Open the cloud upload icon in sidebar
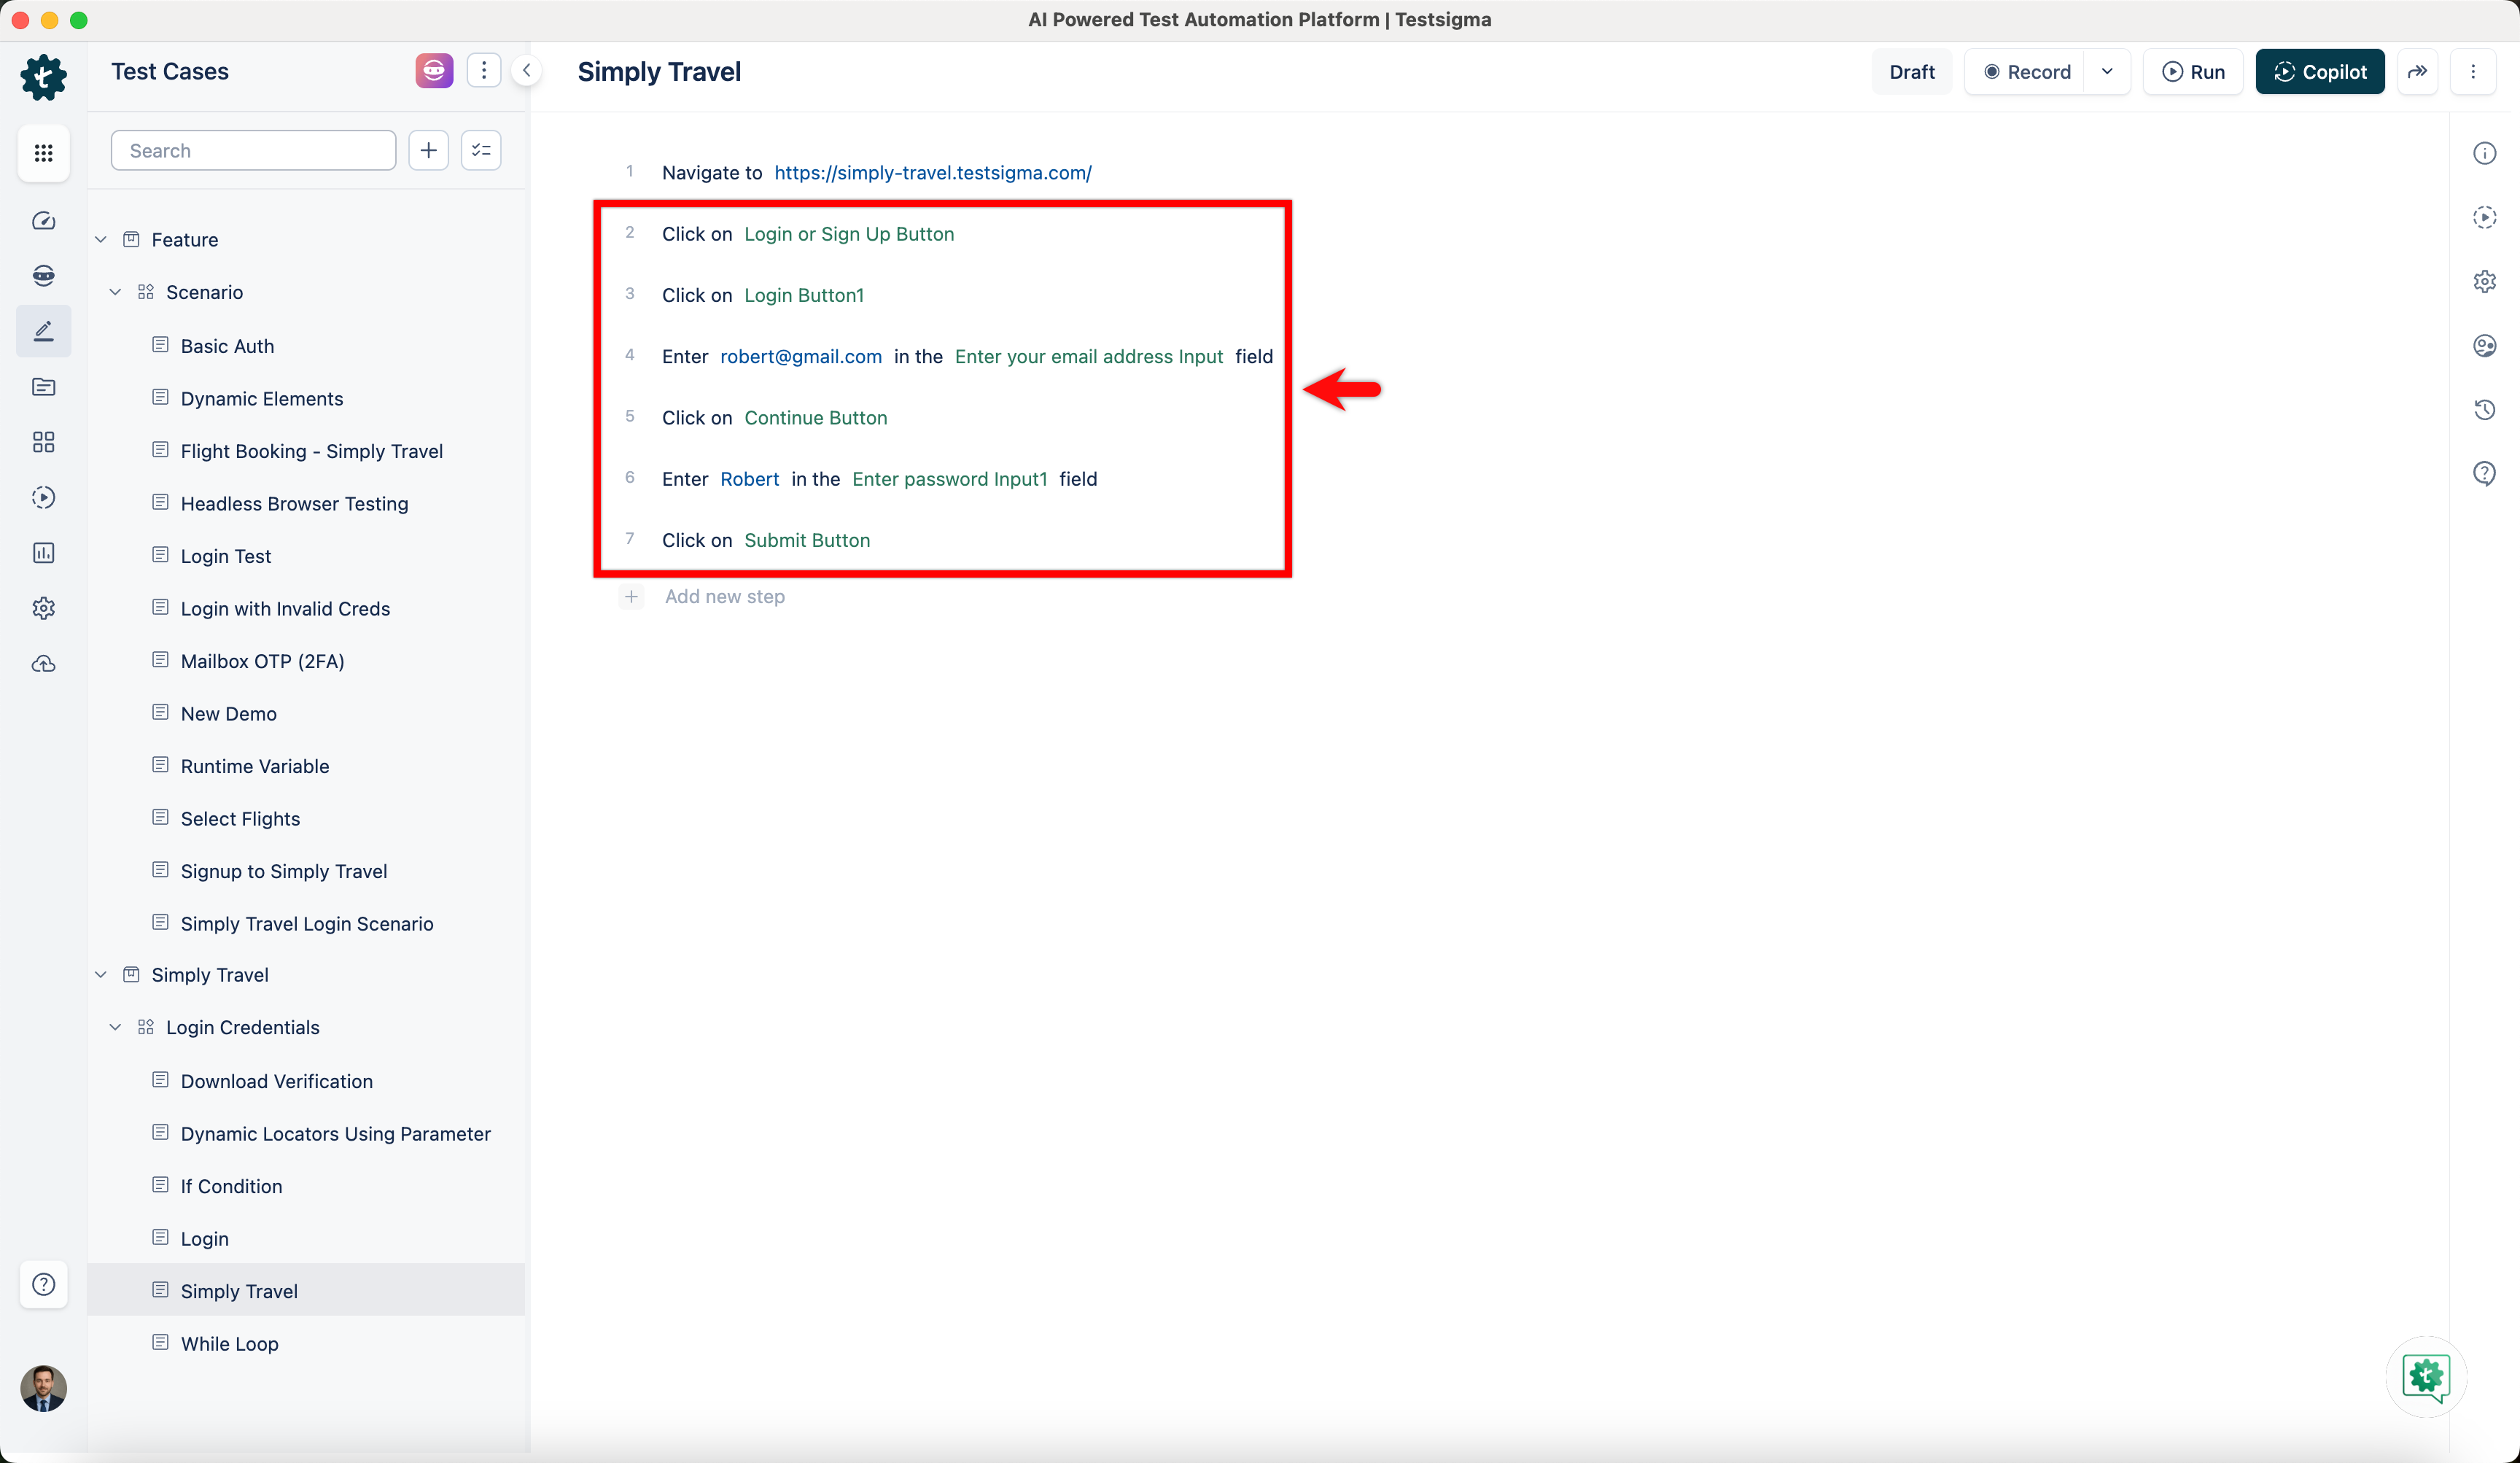The height and width of the screenshot is (1463, 2520). tap(43, 664)
